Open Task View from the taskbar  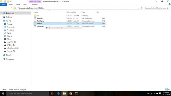point(52,94)
